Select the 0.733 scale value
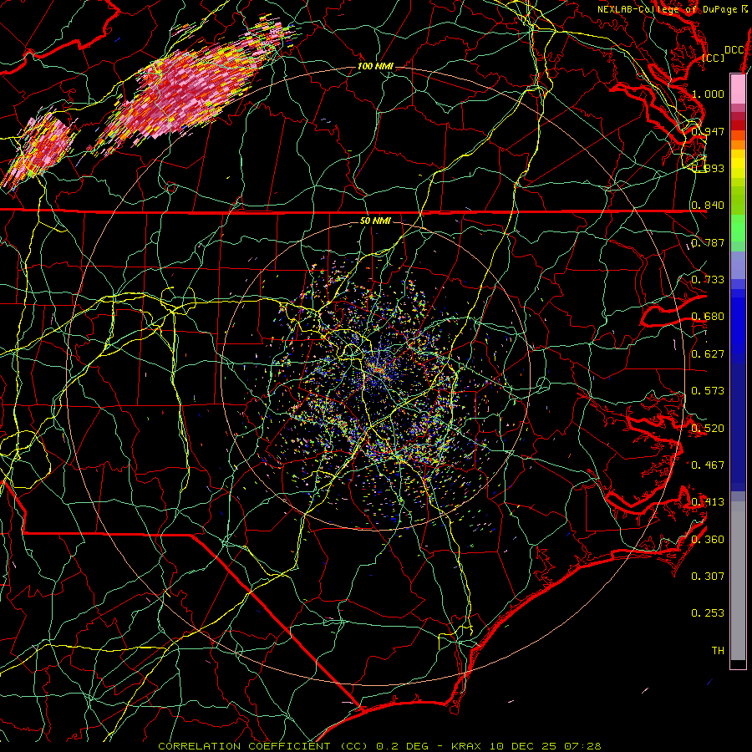The height and width of the screenshot is (752, 752). pos(708,280)
